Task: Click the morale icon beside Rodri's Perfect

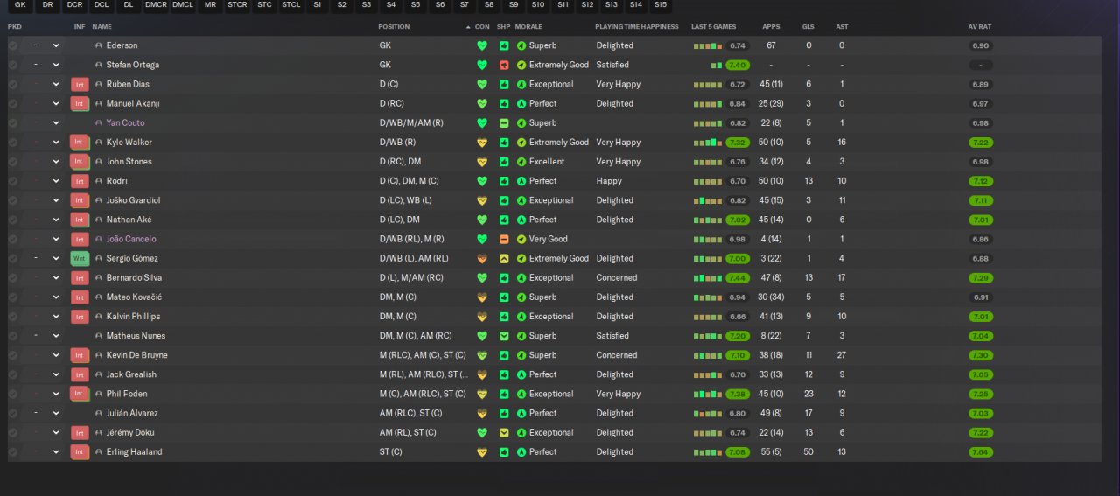Action: point(521,181)
